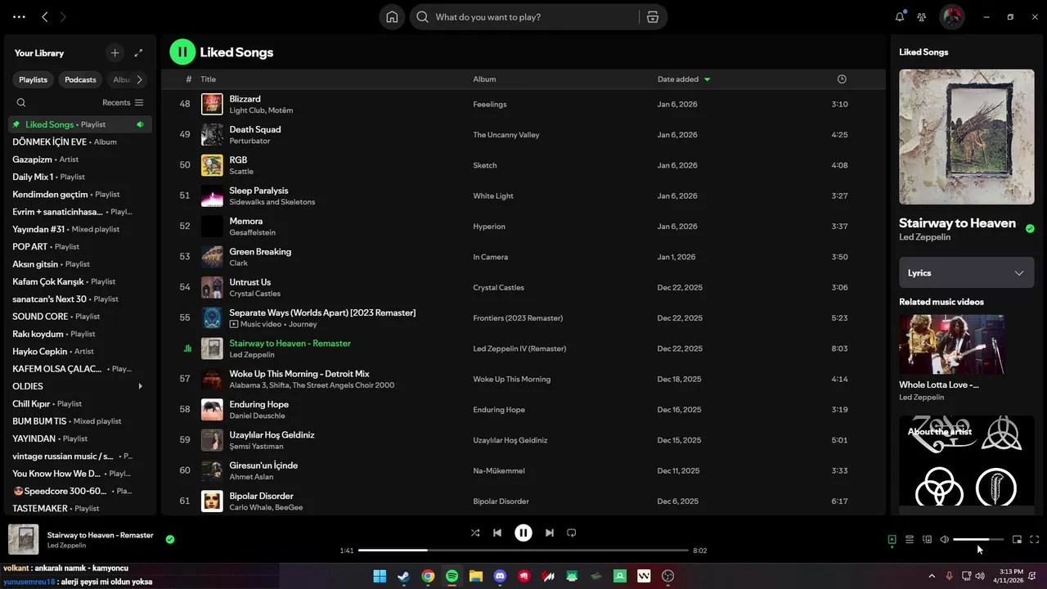Open the Browse icon in the search bar
Screen dimensions: 1047x589
tap(653, 17)
